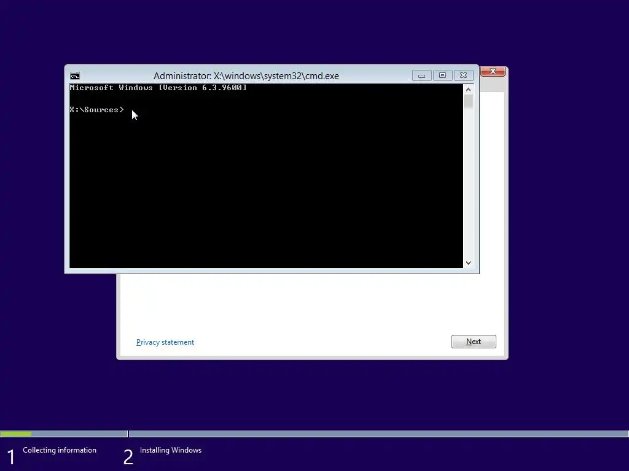Open the cmd.exe system menu icon
Viewport: 629px width, 471px height.
pyautogui.click(x=74, y=76)
